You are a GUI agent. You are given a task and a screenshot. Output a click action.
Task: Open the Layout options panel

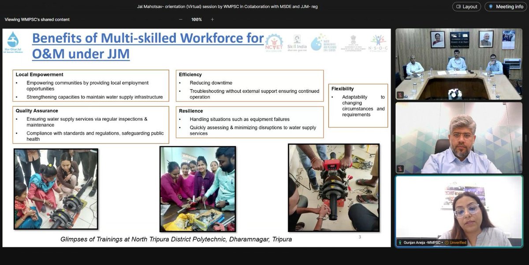pyautogui.click(x=466, y=6)
